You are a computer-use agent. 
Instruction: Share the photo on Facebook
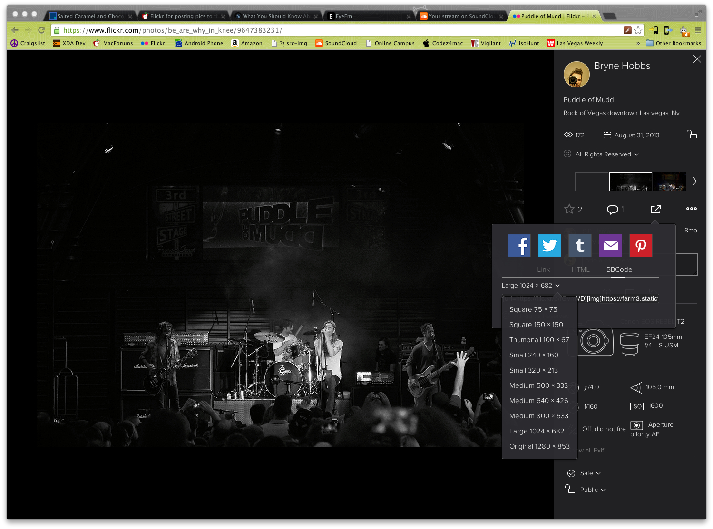[x=519, y=246]
